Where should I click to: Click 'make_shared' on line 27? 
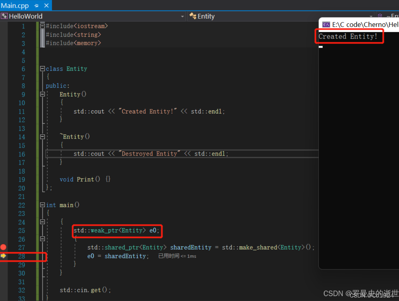click(x=258, y=247)
